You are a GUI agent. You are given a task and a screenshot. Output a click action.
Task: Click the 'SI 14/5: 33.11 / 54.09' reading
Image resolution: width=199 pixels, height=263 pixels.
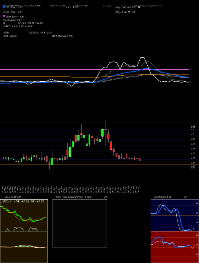pyautogui.click(x=31, y=23)
